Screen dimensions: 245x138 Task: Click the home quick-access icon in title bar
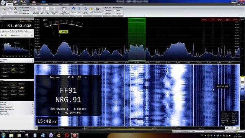[8, 2]
